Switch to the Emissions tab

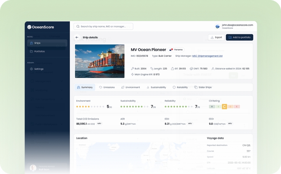coord(107,87)
